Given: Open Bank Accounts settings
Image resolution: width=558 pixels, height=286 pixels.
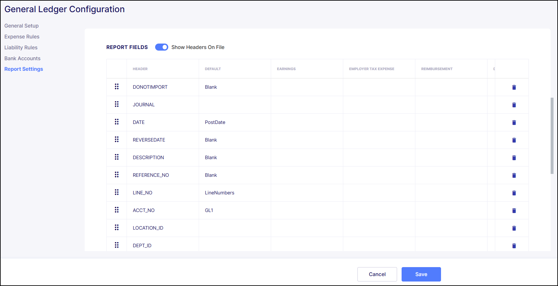Looking at the screenshot, I should (22, 58).
